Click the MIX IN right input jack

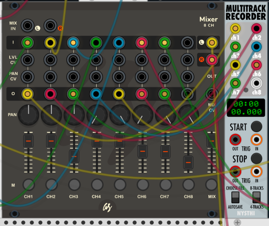pos(50,26)
